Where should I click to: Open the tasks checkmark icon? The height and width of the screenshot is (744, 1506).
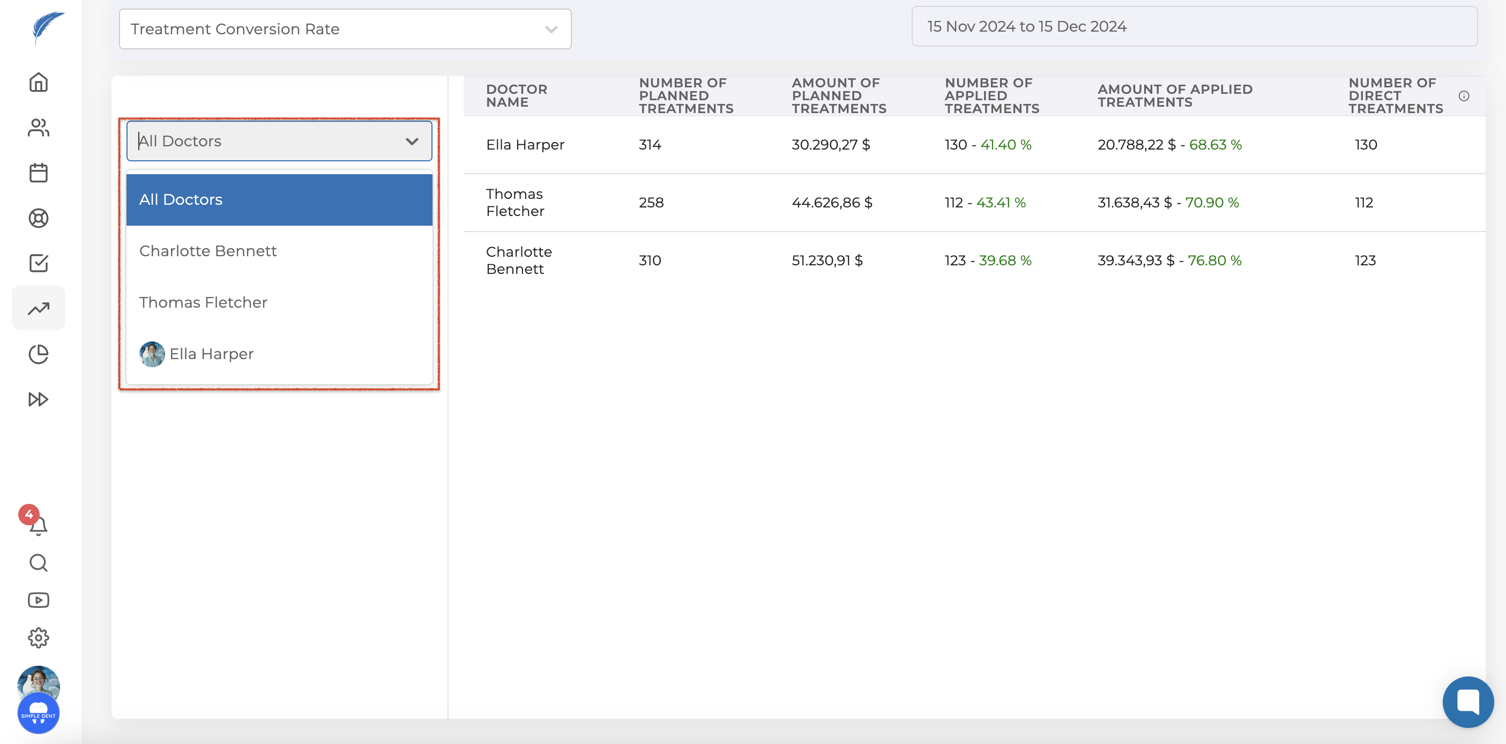[39, 263]
